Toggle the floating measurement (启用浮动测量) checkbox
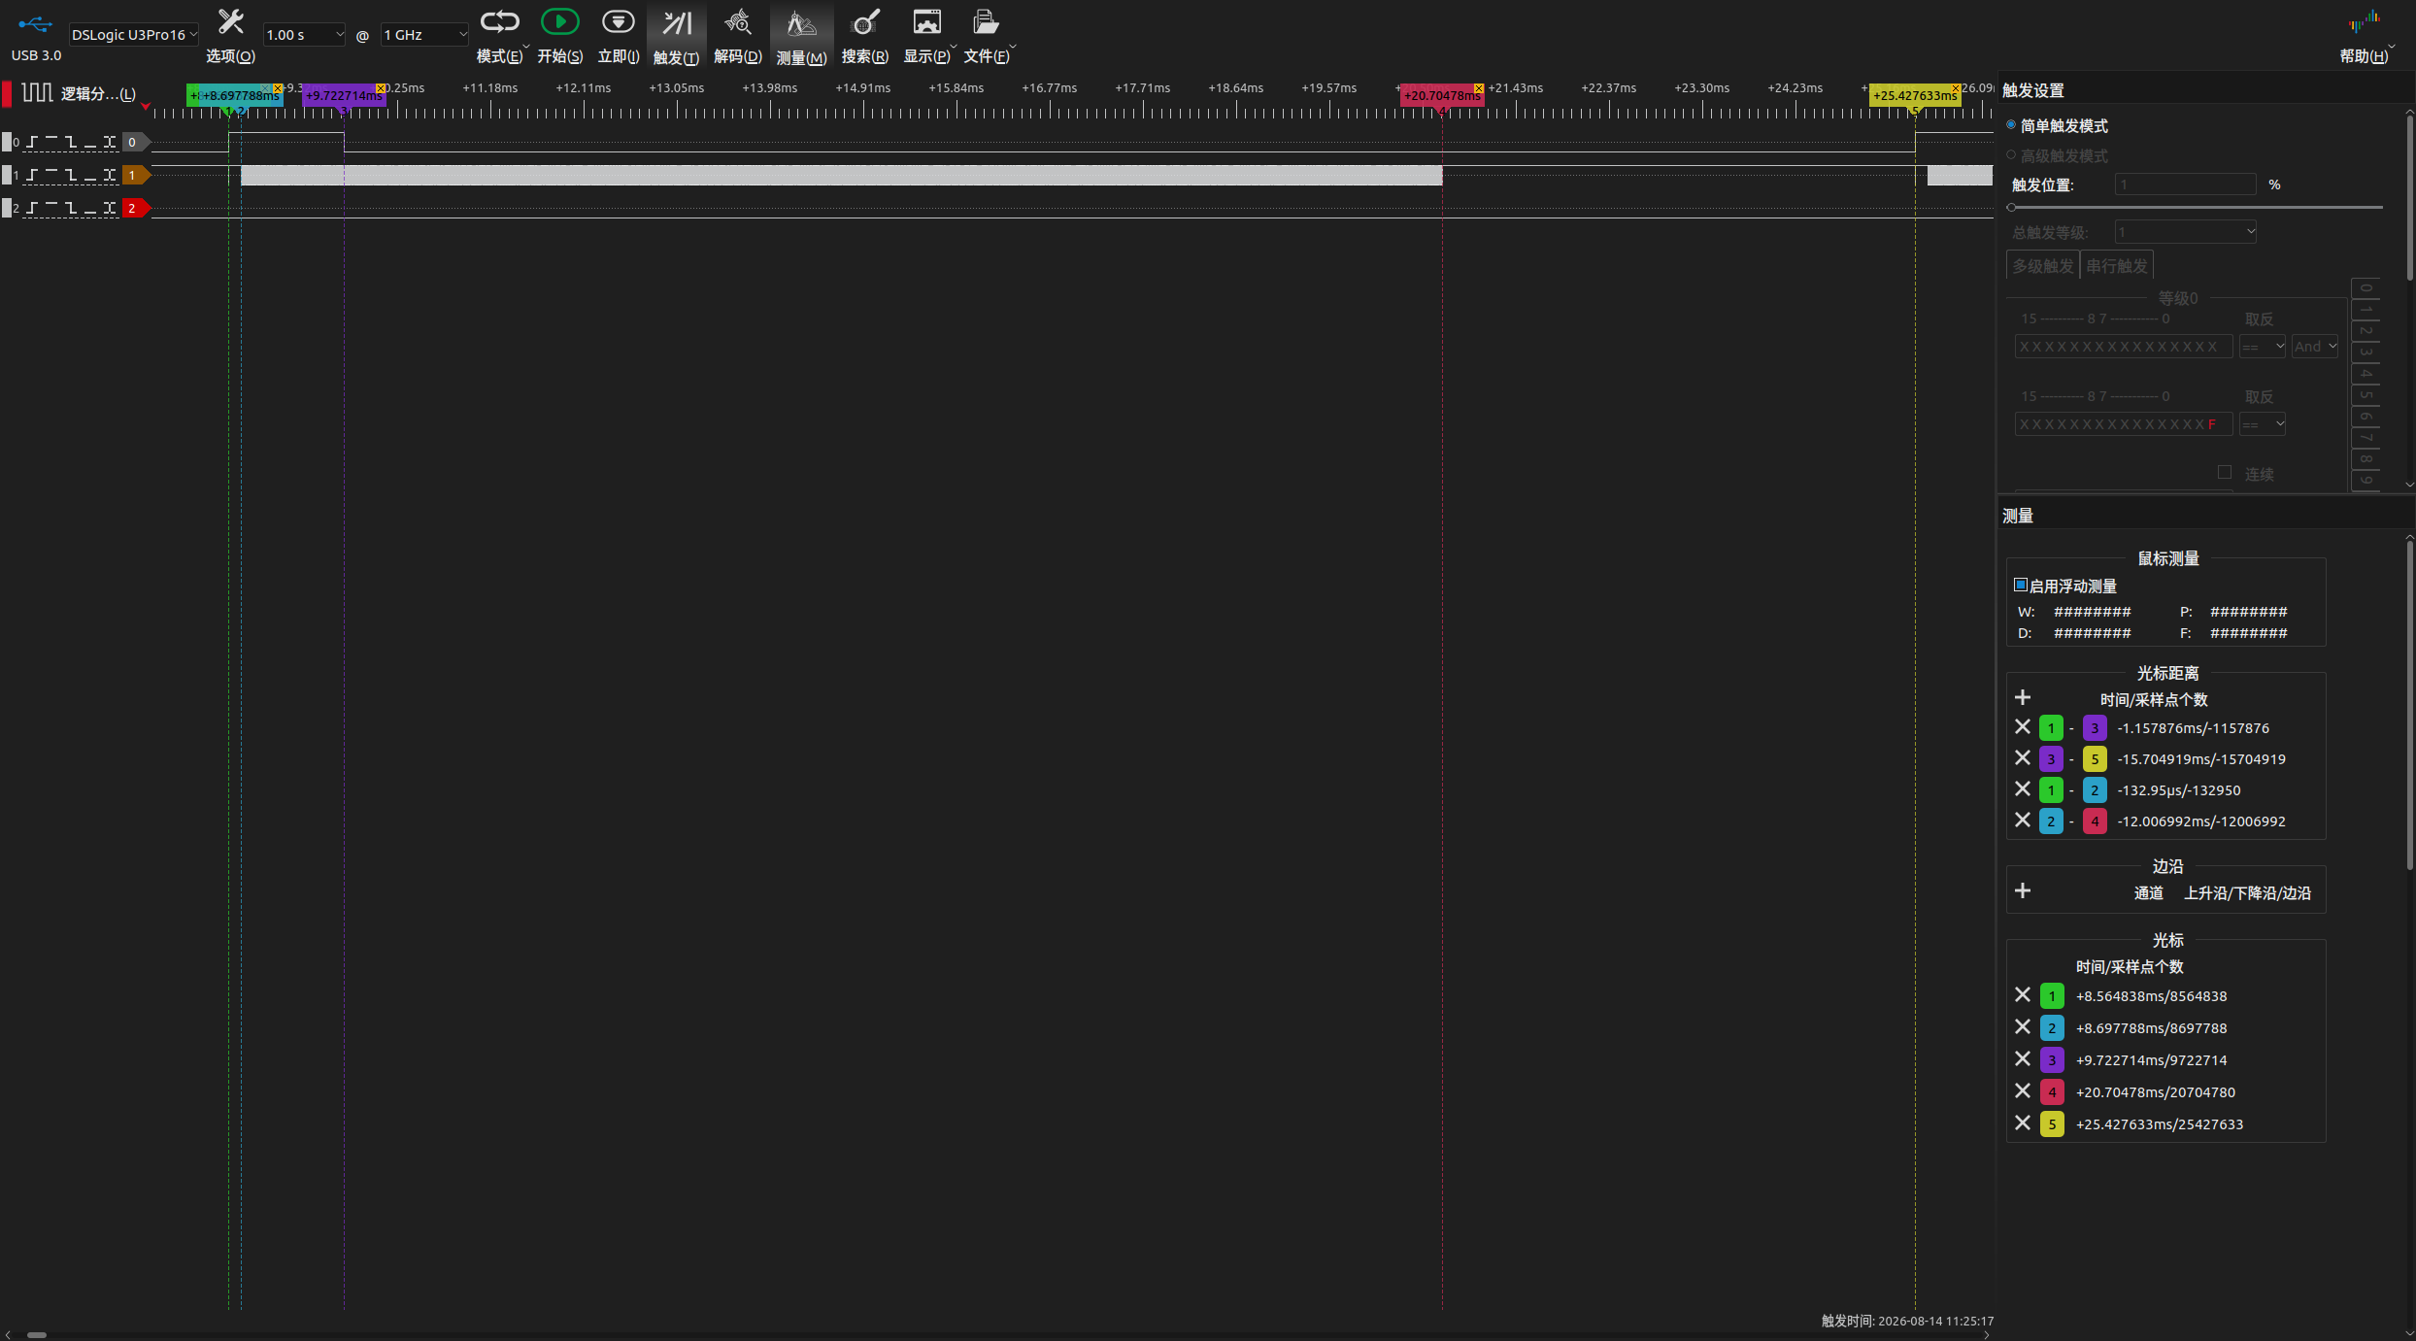Screen dimensions: 2416x1341 pyautogui.click(x=2021, y=586)
